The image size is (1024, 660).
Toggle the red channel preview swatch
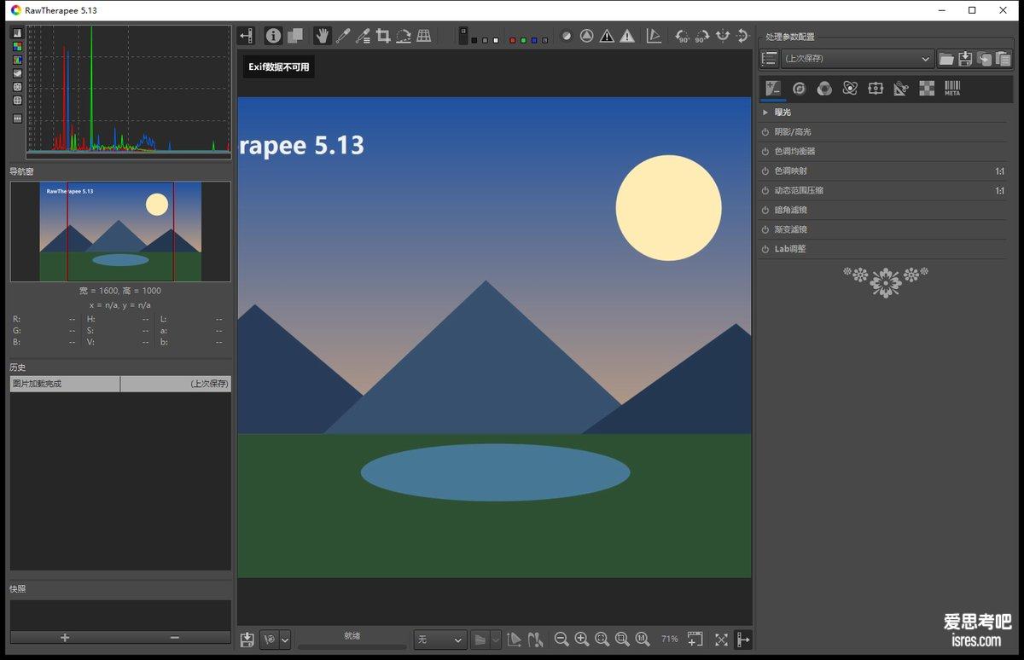[x=512, y=40]
